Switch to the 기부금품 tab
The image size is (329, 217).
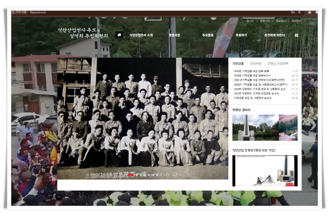click(x=238, y=63)
